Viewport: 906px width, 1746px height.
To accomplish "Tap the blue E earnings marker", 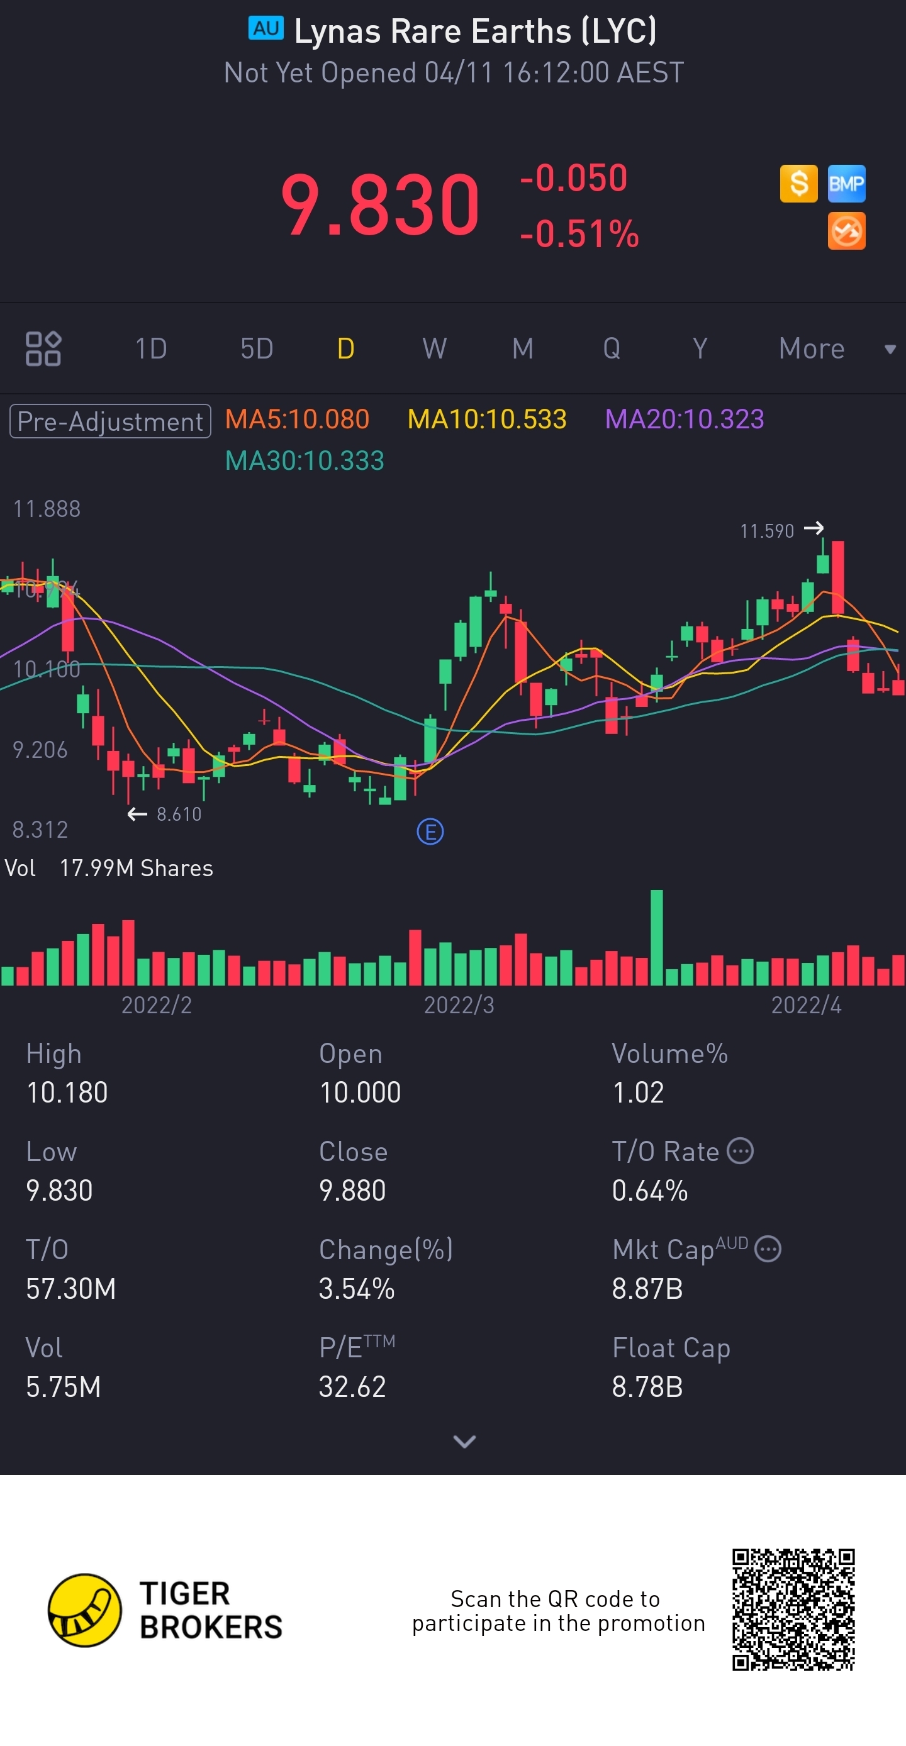I will pyautogui.click(x=430, y=831).
